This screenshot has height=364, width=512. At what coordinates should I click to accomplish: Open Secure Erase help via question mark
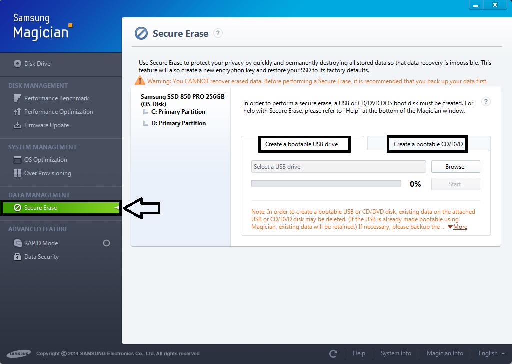pos(218,33)
